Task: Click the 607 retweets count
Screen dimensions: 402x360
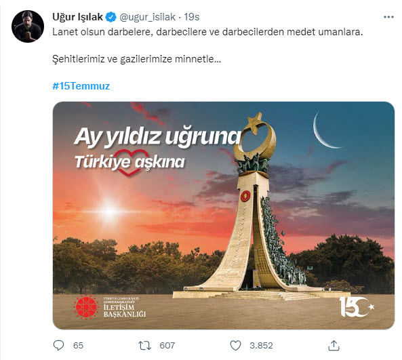Action: tap(167, 345)
